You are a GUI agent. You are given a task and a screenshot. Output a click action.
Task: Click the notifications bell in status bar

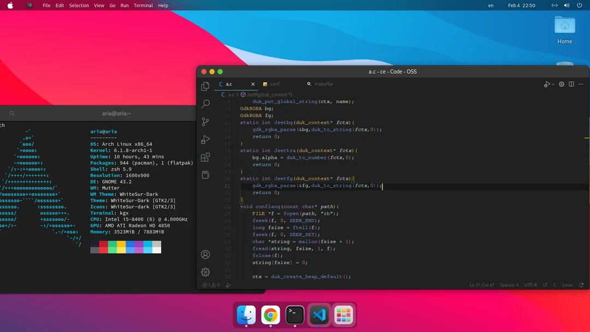[x=581, y=284]
